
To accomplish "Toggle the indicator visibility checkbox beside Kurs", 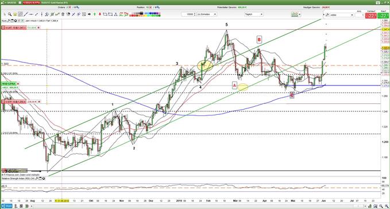I will pos(22,21).
